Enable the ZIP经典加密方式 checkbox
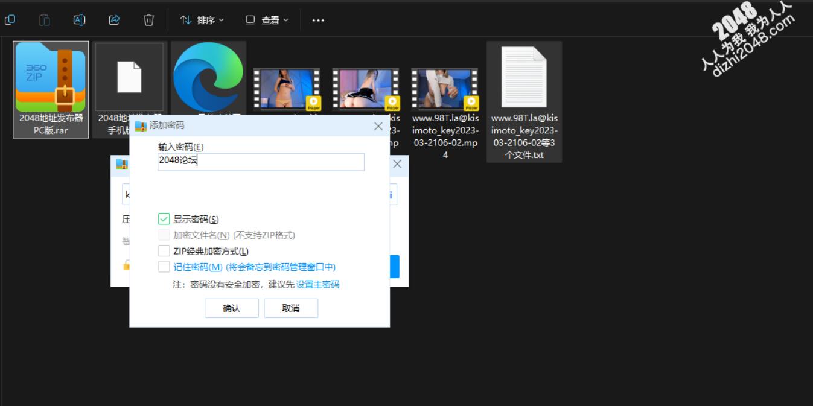The image size is (813, 406). click(x=164, y=251)
